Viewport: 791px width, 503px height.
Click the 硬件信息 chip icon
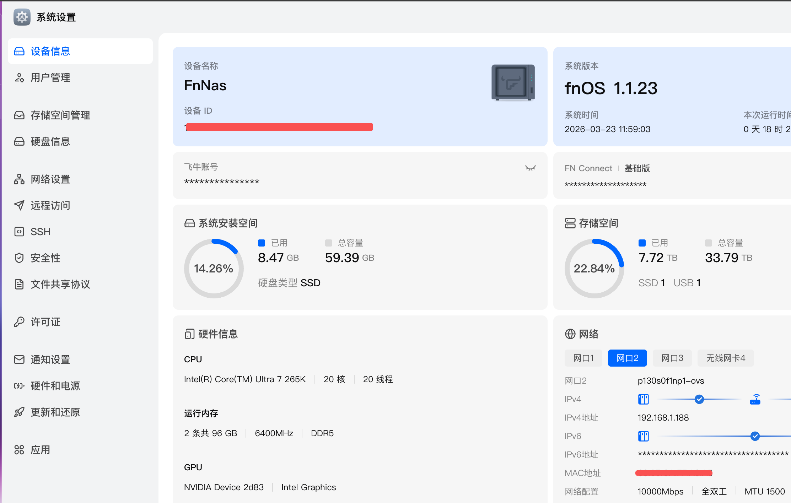click(x=190, y=334)
